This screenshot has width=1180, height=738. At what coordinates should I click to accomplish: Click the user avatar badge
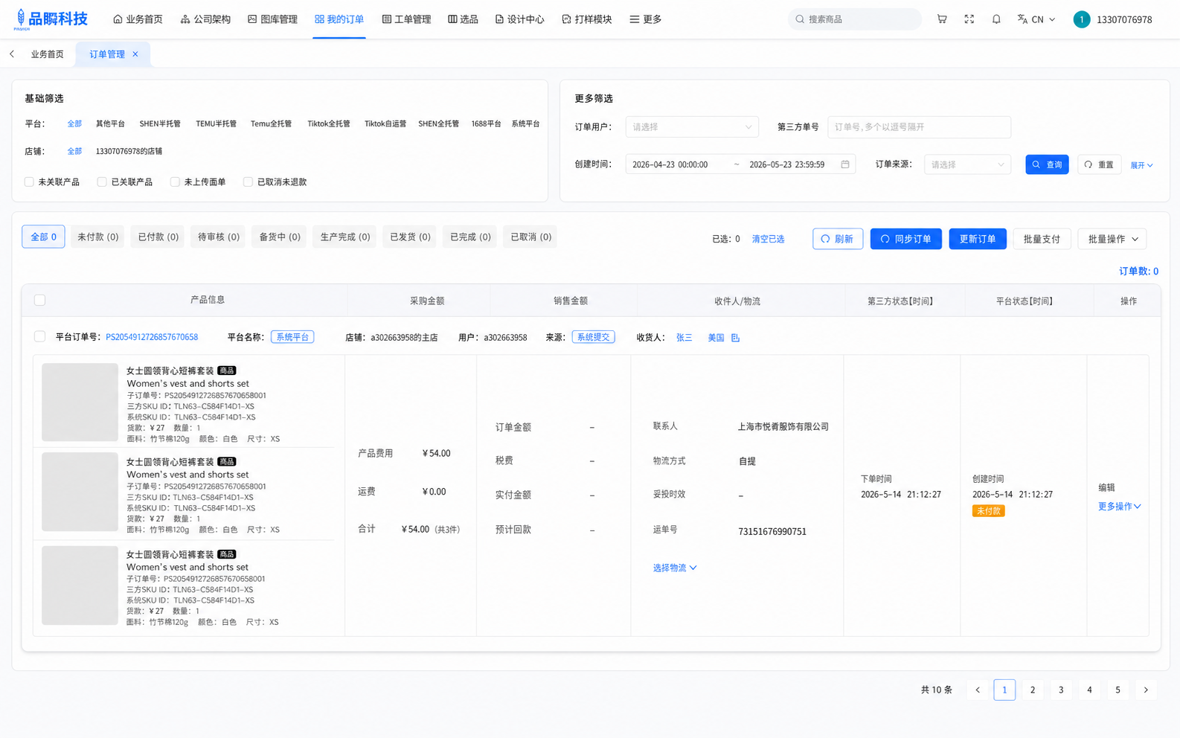1082,19
